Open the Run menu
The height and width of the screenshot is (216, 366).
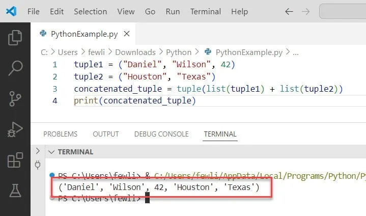pyautogui.click(x=173, y=11)
